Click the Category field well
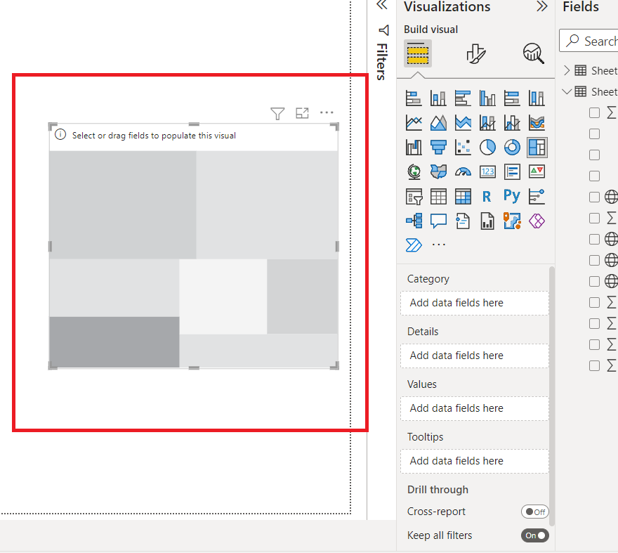This screenshot has width=618, height=553. [475, 303]
